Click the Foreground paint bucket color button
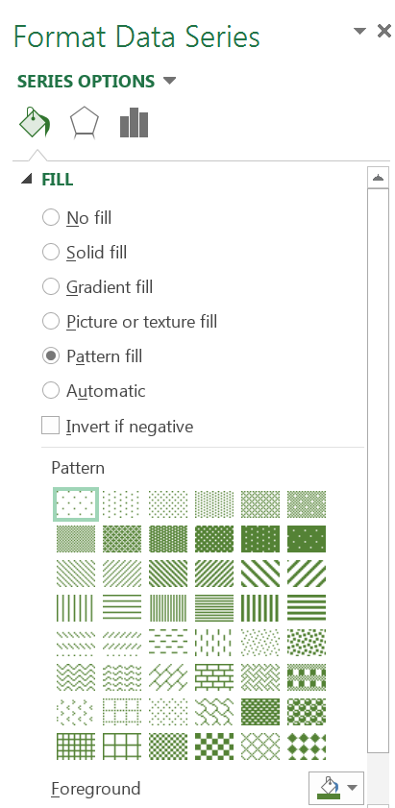This screenshot has width=395, height=808. coord(329,788)
